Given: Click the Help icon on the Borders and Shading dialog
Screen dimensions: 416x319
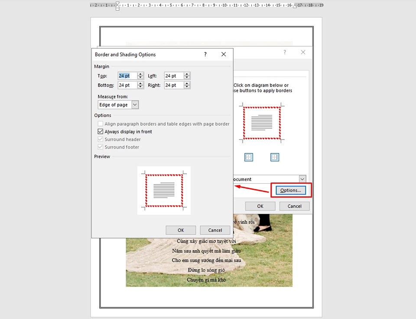Looking at the screenshot, I should tap(285, 52).
